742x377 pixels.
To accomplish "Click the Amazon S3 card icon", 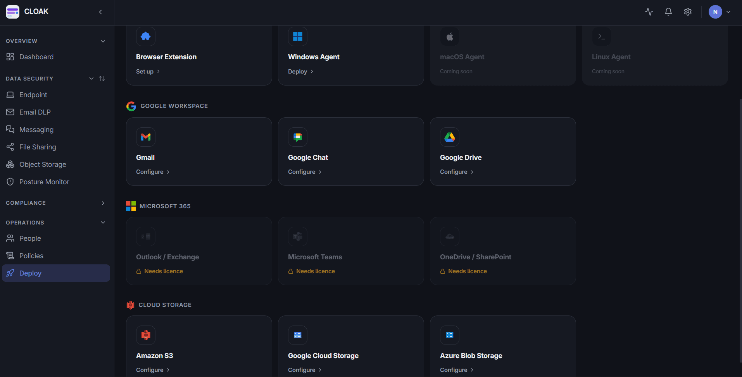I will pos(146,335).
